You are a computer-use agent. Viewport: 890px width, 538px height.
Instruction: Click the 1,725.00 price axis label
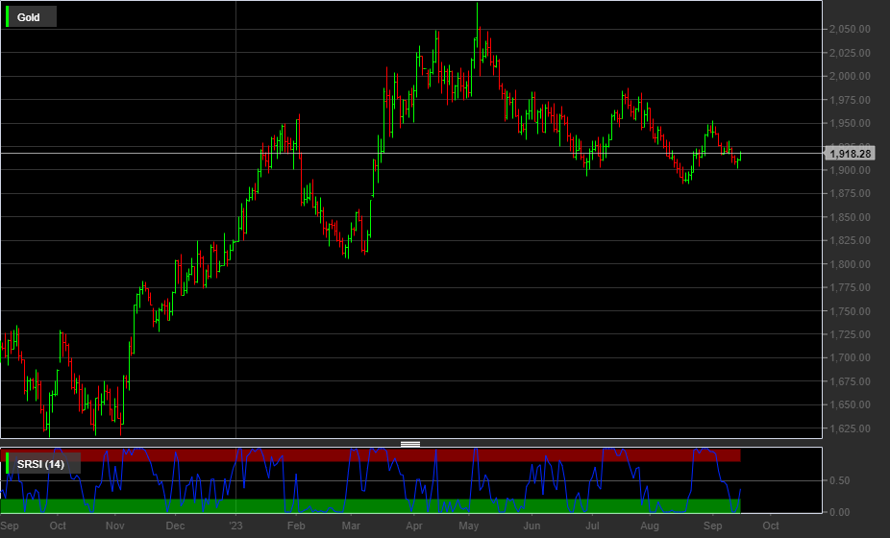point(850,335)
